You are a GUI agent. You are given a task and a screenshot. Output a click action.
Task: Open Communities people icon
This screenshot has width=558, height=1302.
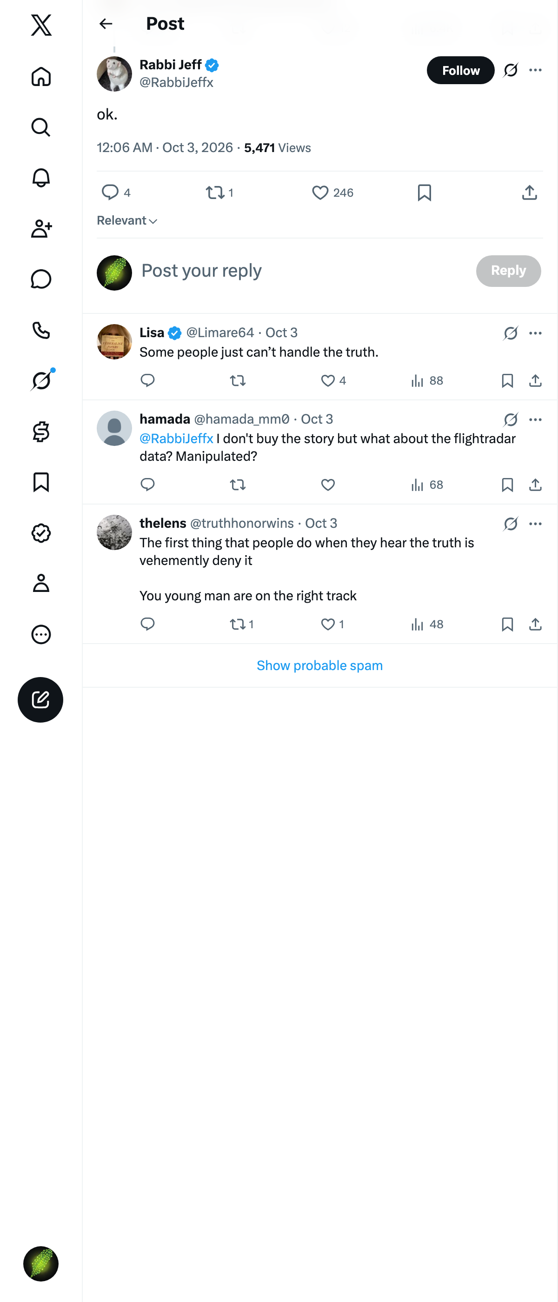(x=41, y=228)
